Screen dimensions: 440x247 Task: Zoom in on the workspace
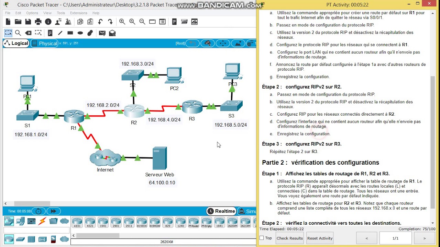click(x=122, y=22)
